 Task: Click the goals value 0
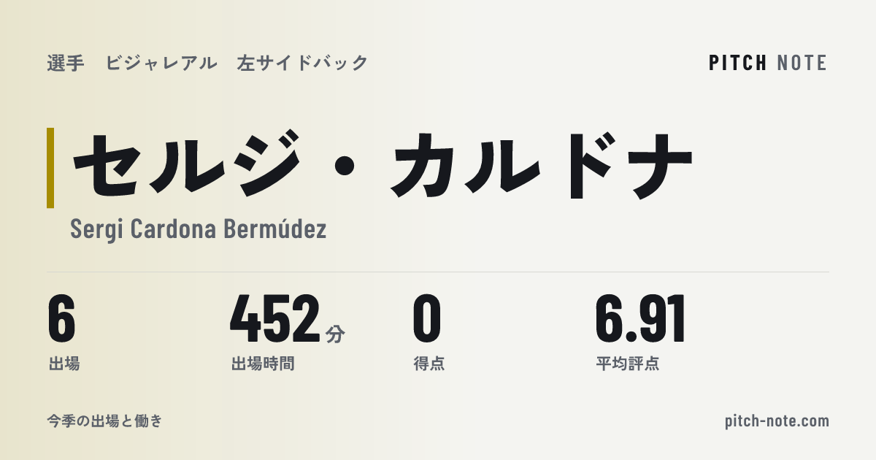[x=427, y=318]
